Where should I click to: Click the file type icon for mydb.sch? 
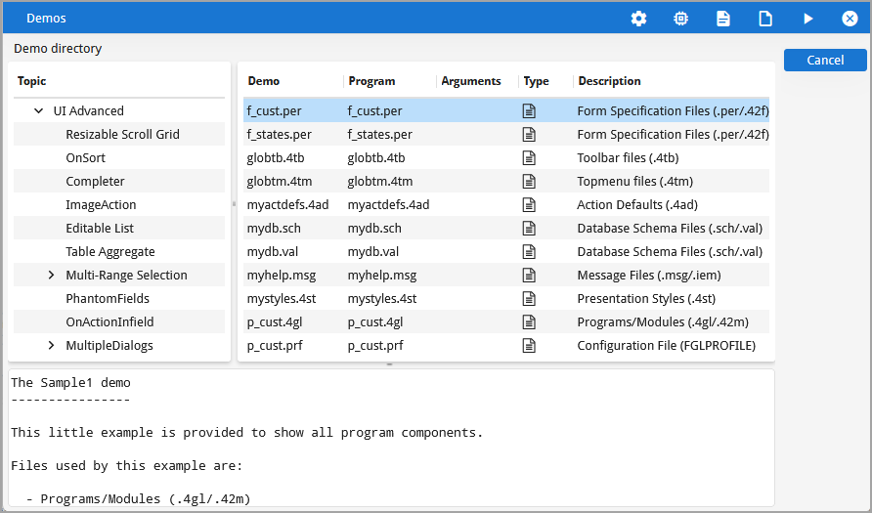point(529,228)
